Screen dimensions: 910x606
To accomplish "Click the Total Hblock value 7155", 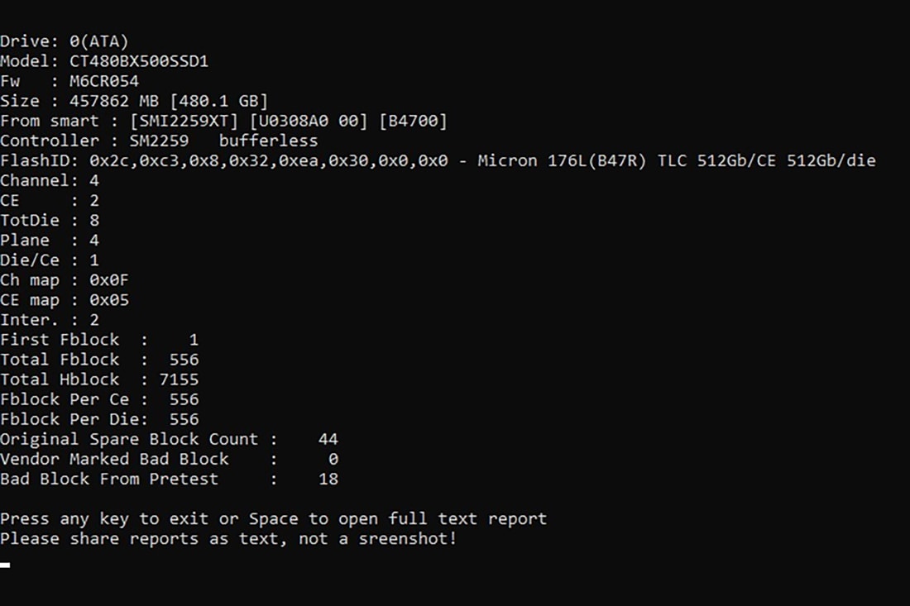I will point(179,379).
